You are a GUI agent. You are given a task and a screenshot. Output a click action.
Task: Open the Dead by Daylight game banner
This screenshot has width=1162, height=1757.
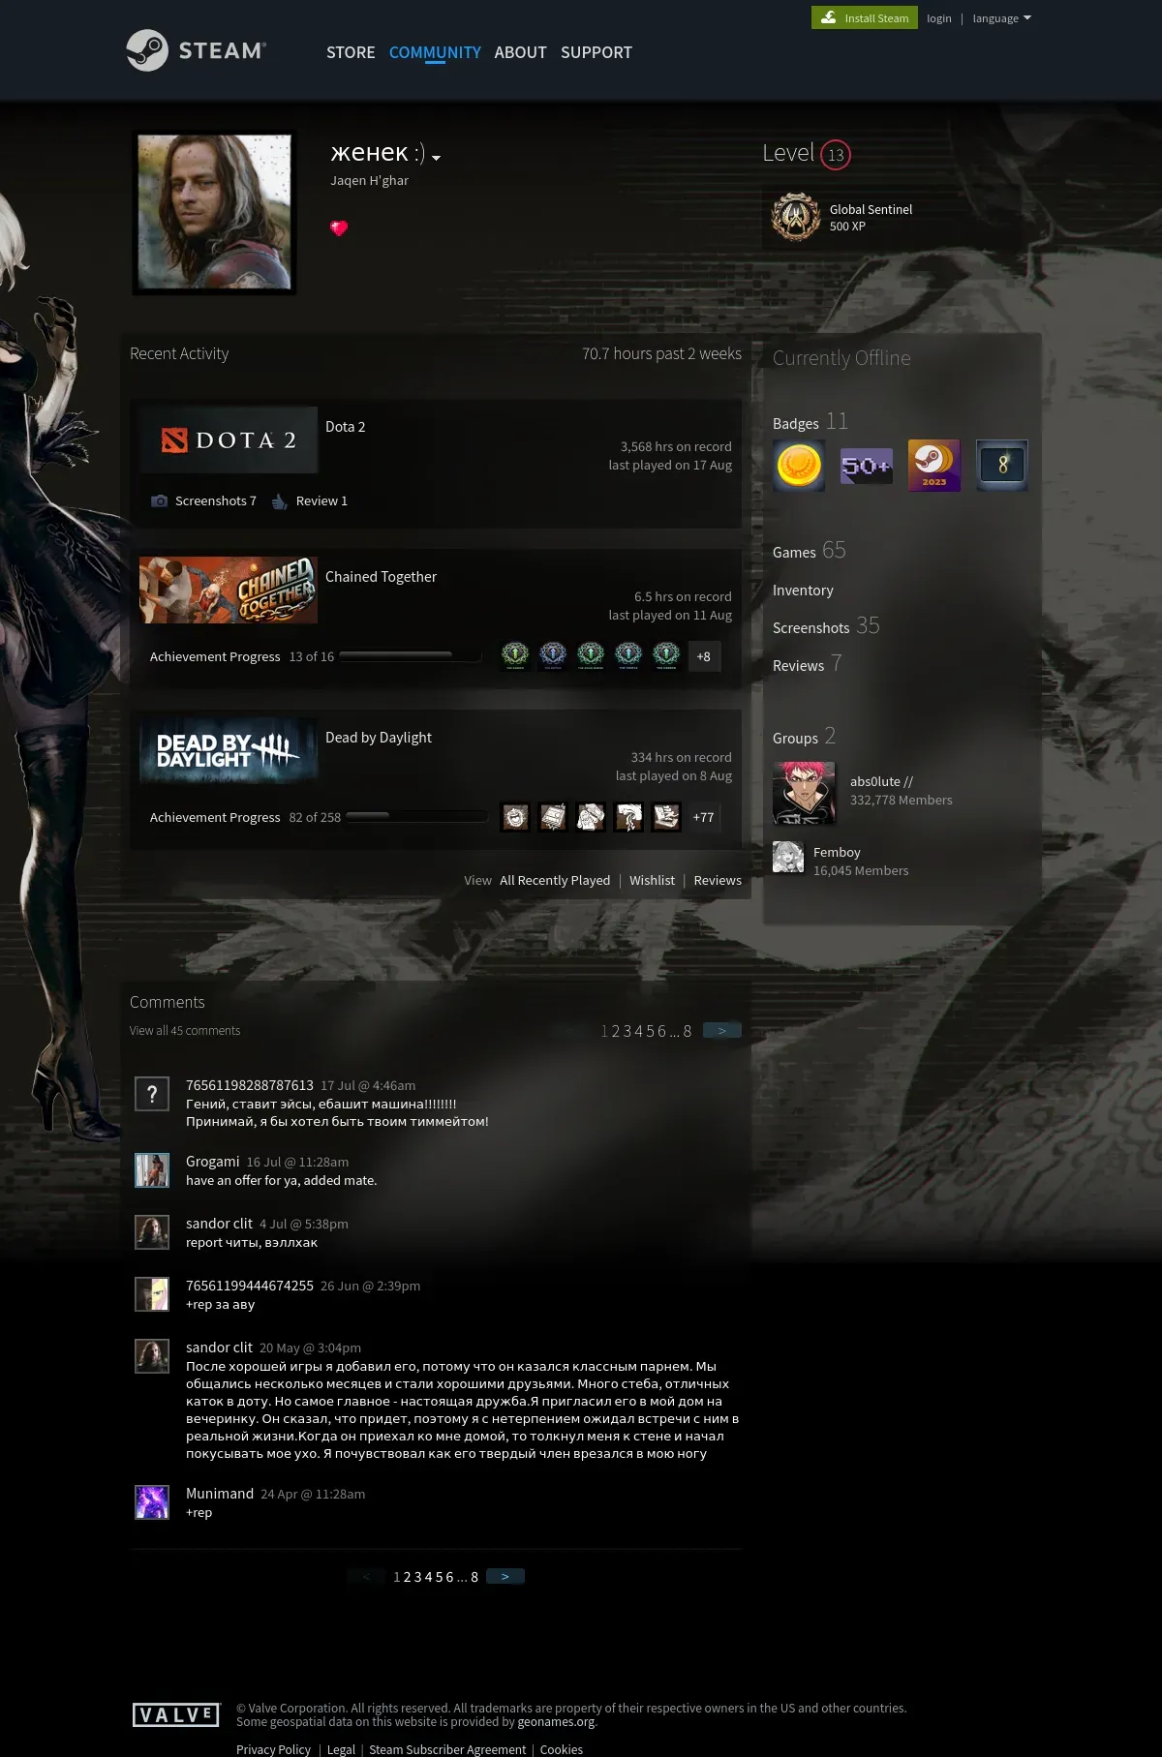tap(229, 750)
